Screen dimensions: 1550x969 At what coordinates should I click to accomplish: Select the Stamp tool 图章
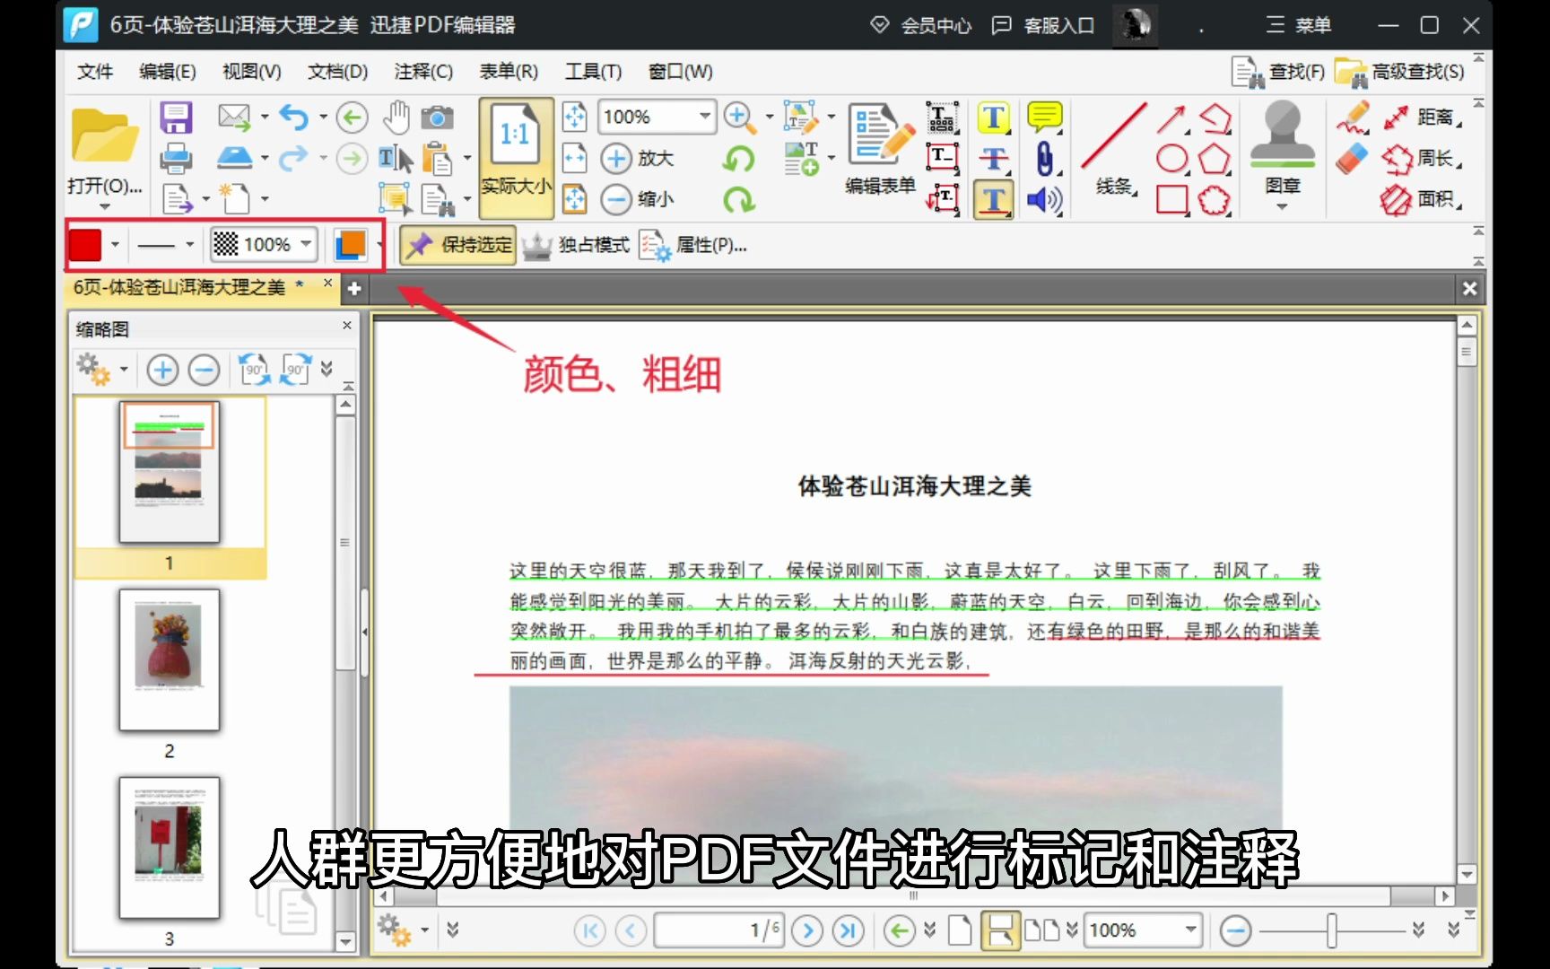[1282, 153]
